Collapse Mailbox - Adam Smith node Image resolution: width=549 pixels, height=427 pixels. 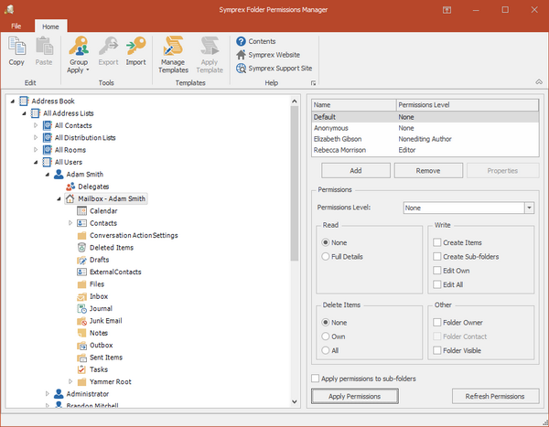[59, 198]
